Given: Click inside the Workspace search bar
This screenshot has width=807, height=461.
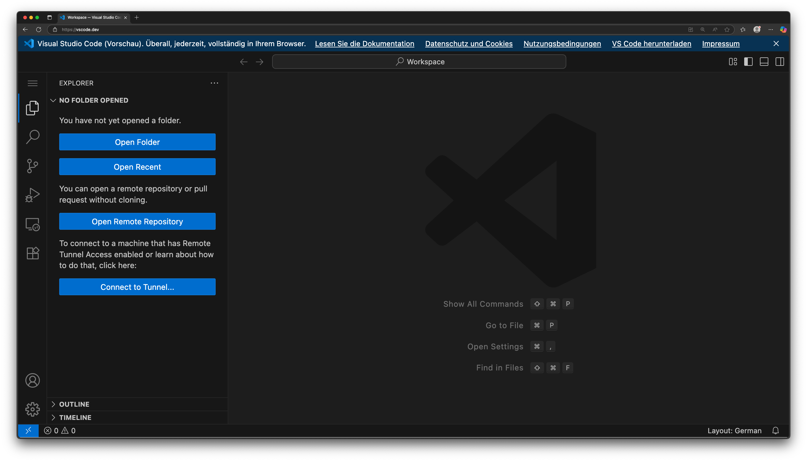Looking at the screenshot, I should pyautogui.click(x=419, y=61).
